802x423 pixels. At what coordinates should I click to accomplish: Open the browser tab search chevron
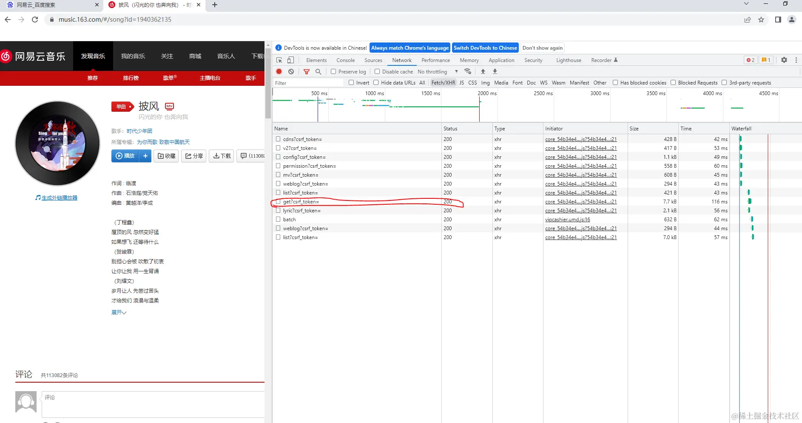tap(746, 4)
